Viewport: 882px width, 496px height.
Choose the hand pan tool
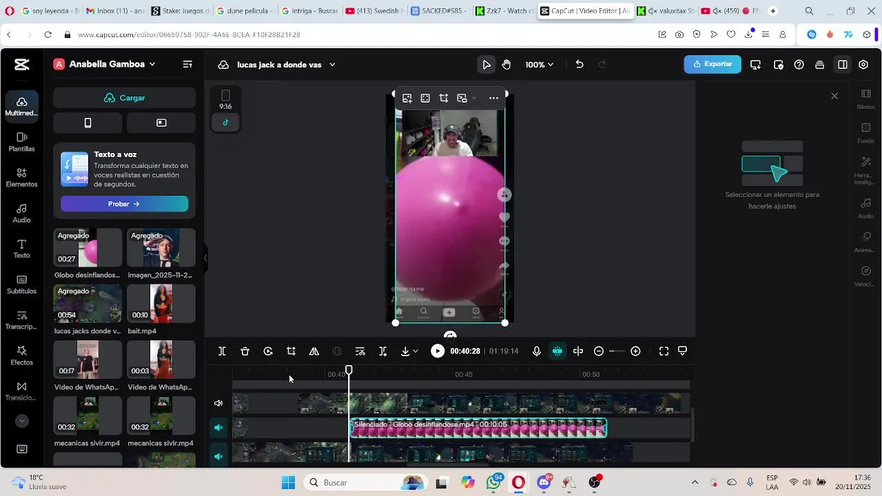506,64
